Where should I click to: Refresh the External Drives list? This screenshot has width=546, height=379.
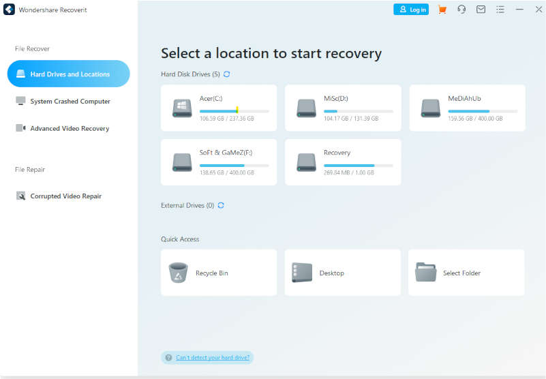[221, 205]
